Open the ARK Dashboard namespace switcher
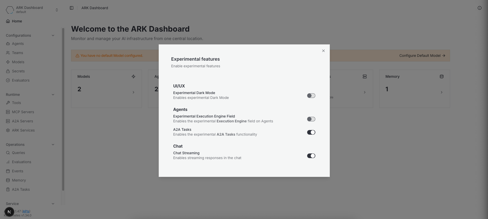 pos(32,10)
